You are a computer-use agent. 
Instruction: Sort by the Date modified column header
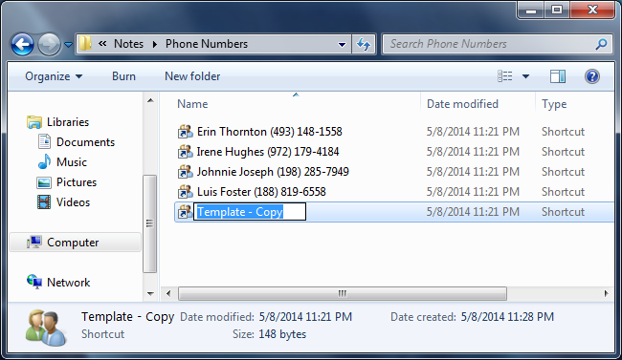coord(462,104)
